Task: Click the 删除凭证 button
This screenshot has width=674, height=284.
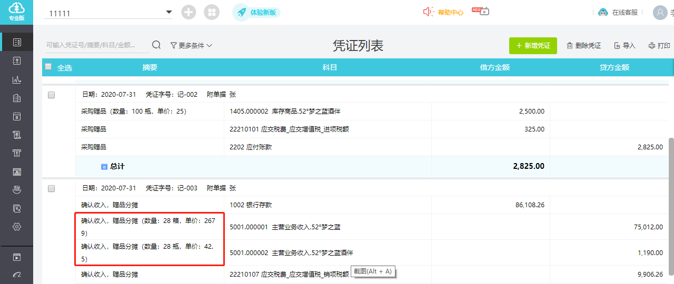Action: pos(583,46)
